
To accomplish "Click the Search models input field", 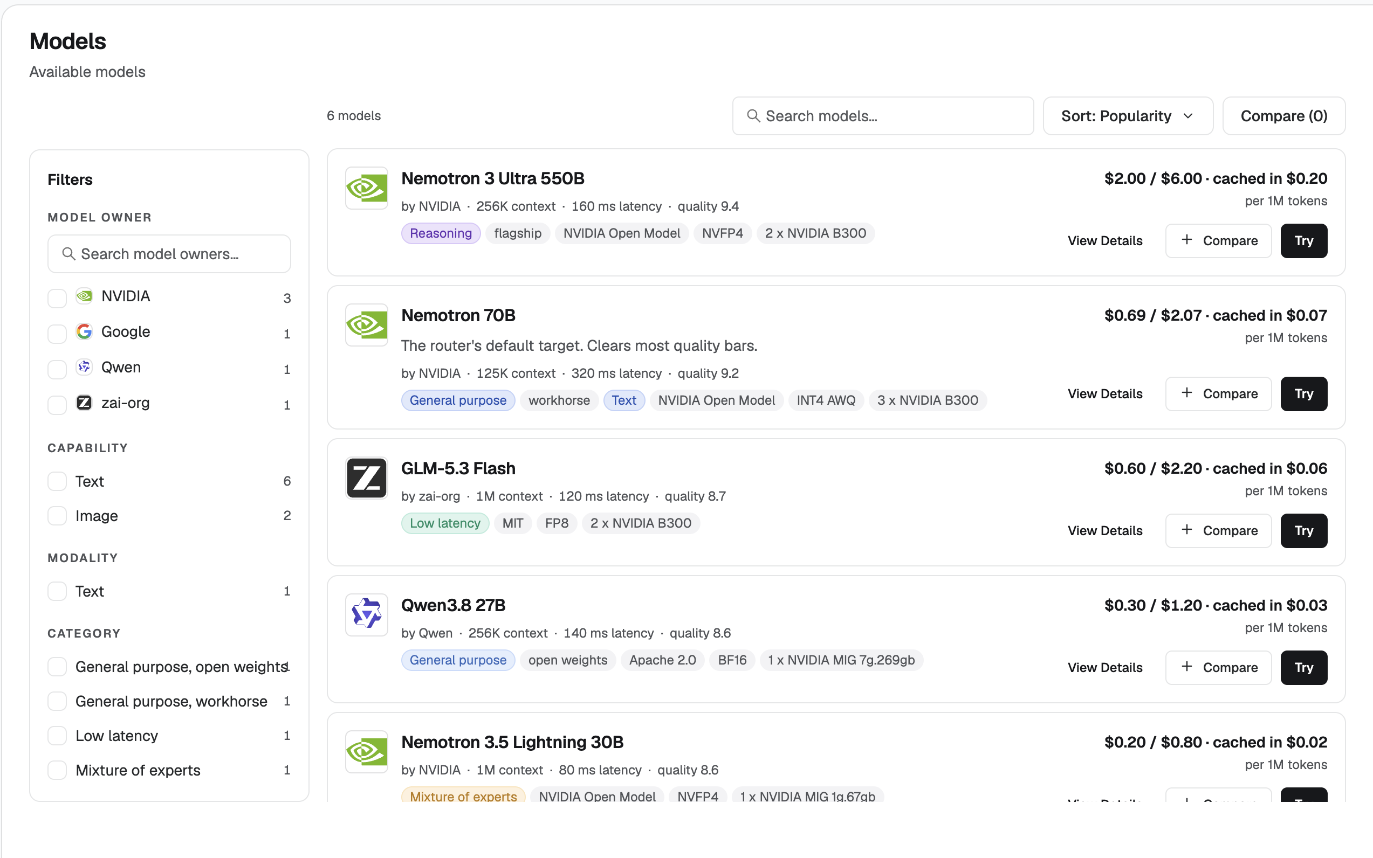I will [x=882, y=116].
